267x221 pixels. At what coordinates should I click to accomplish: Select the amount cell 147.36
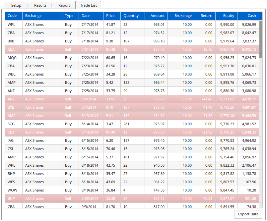(x=156, y=190)
